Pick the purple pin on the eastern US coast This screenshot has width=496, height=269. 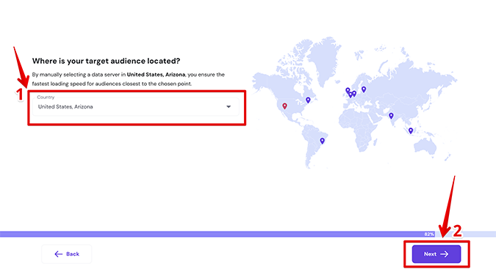pos(308,100)
